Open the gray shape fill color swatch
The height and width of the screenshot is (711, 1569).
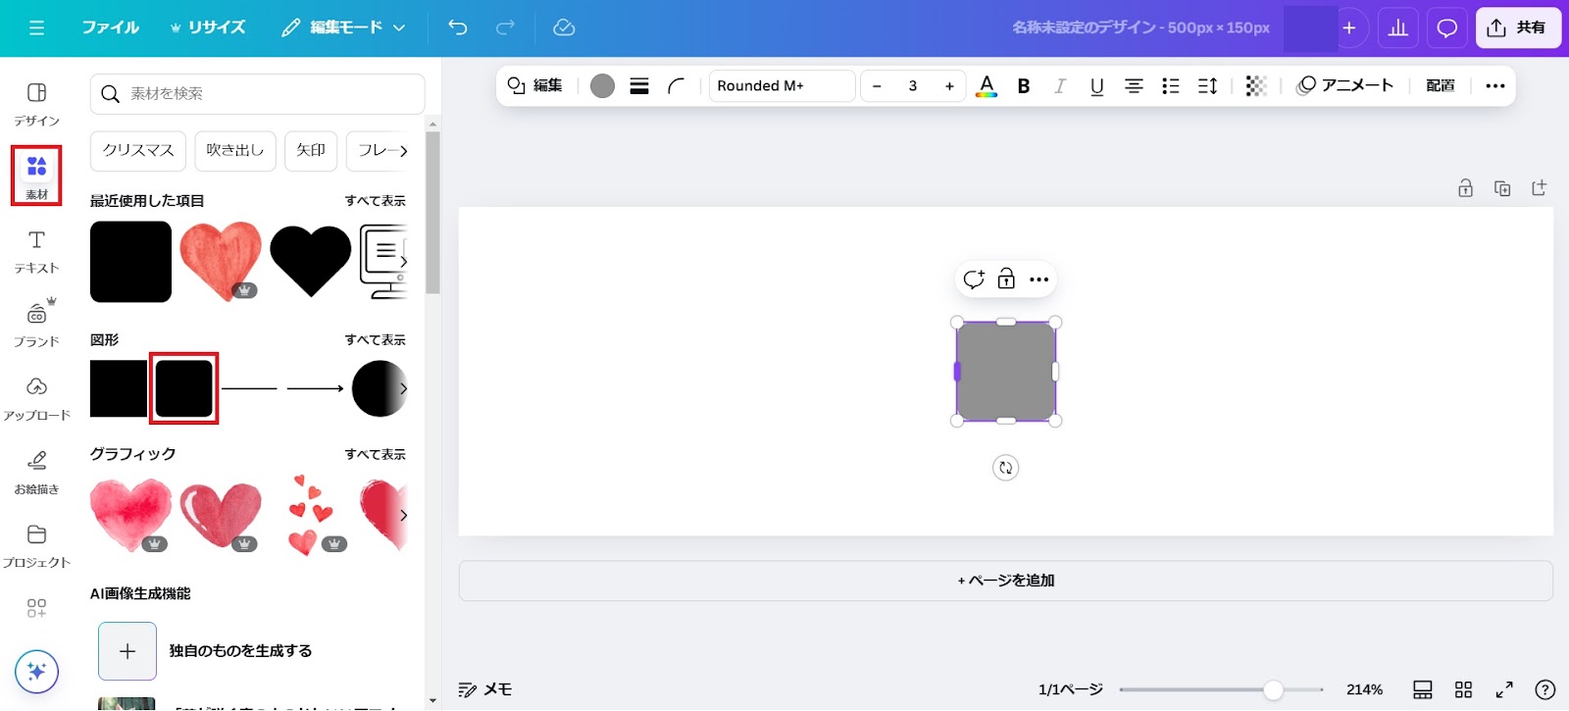(x=603, y=86)
